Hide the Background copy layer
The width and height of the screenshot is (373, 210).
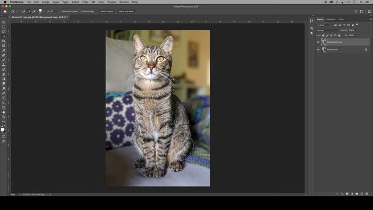pos(318,42)
